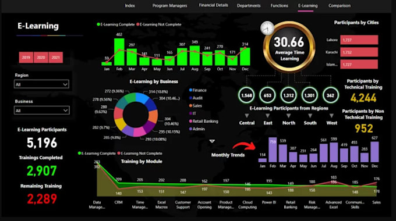Filter by year 2021
Screen dimensions: 396x221
point(56,58)
